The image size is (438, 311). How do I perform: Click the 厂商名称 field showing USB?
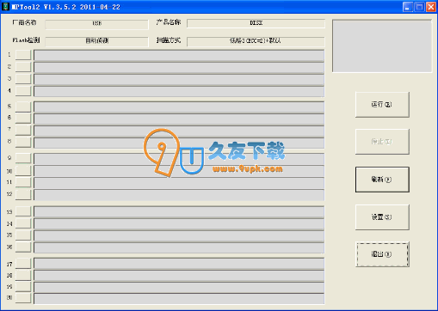[x=96, y=24]
